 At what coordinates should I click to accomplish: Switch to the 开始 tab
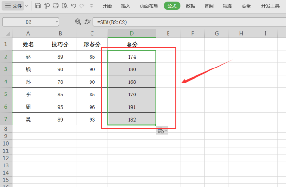(x=107, y=6)
